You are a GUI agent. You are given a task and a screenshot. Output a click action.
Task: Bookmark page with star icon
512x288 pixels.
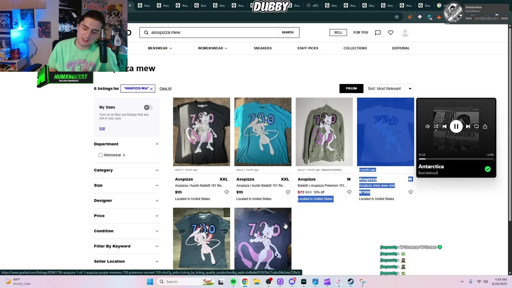pos(397,17)
